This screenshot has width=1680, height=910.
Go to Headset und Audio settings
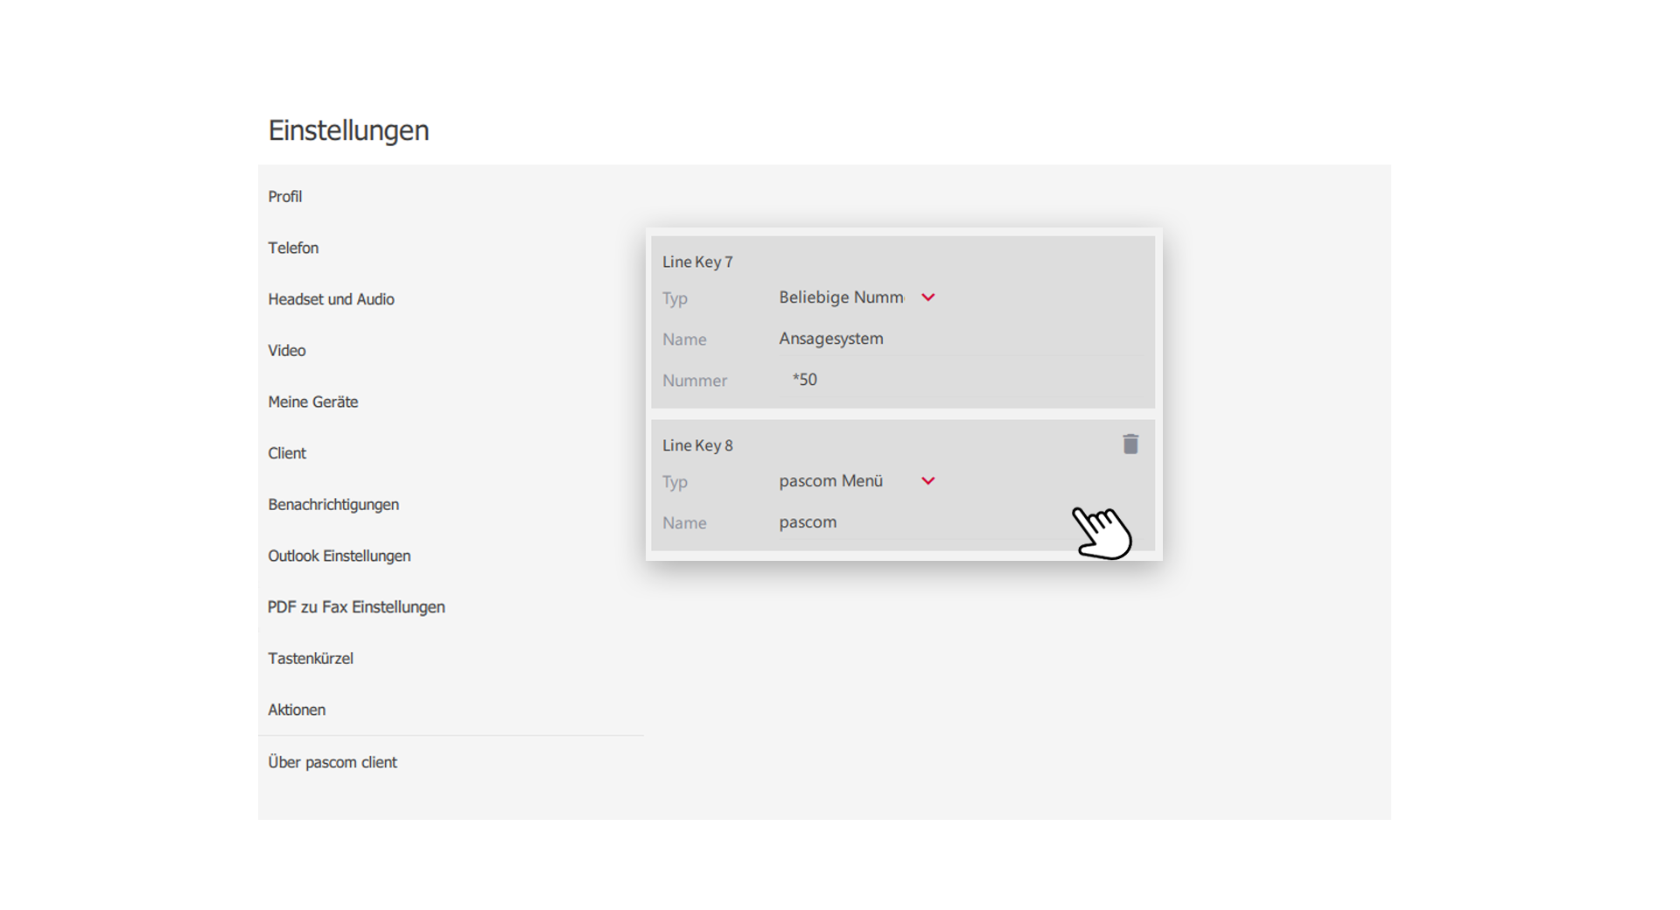(x=331, y=299)
